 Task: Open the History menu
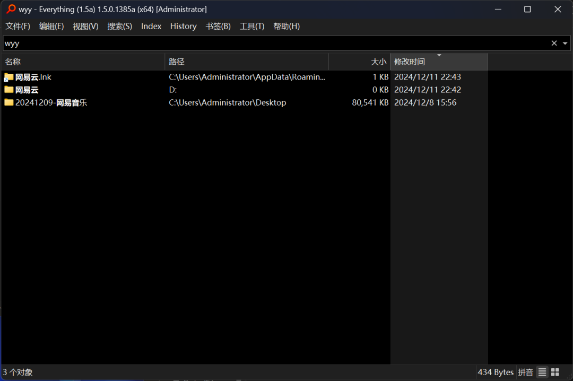coord(184,27)
